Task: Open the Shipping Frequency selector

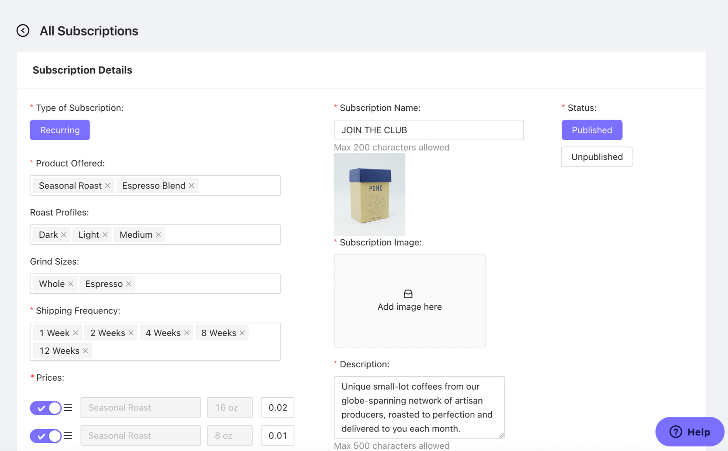Action: point(185,351)
